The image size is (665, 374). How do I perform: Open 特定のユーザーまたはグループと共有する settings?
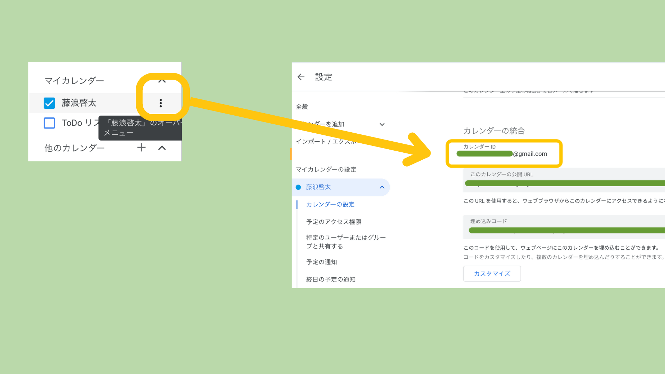pos(346,242)
